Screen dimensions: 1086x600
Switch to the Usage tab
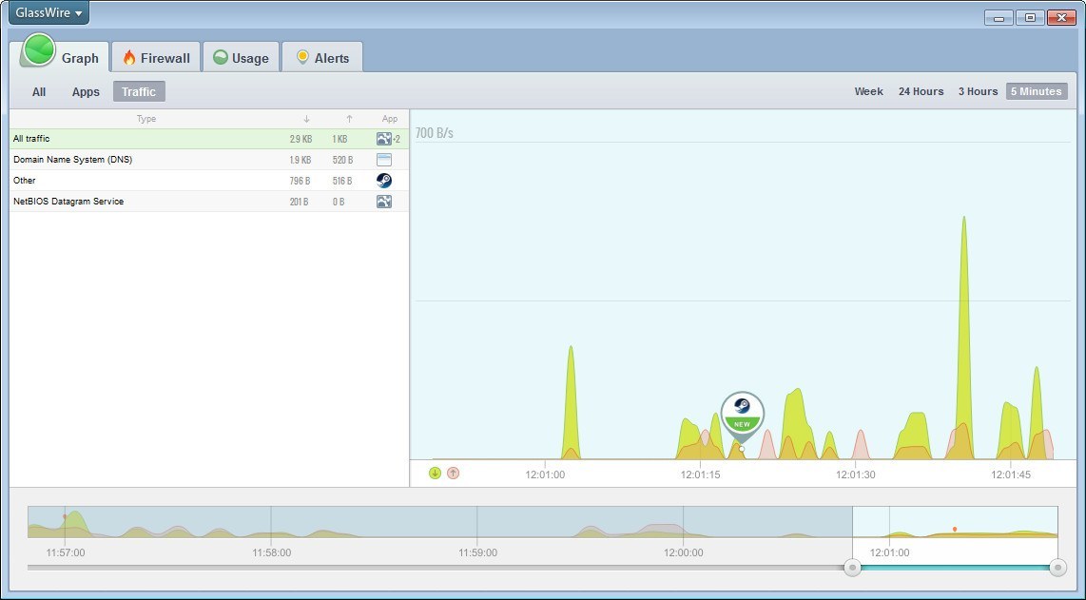coord(241,57)
